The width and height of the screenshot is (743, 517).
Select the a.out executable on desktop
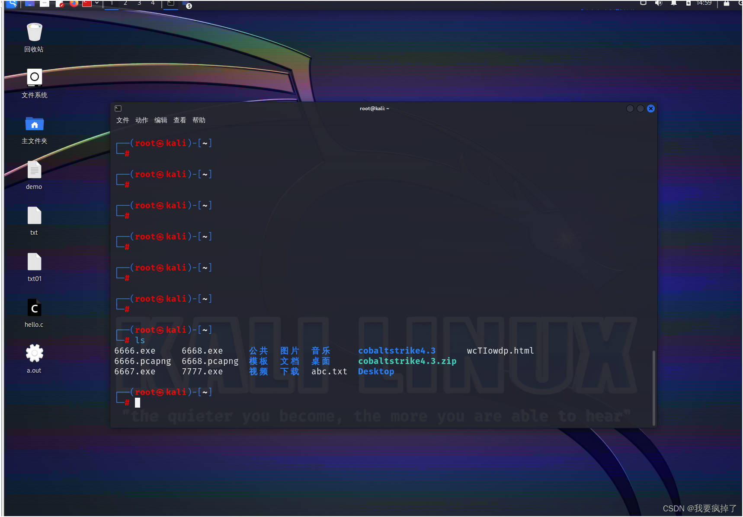34,359
